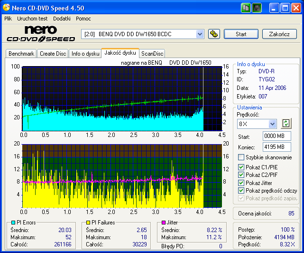Open the Dodatki menu

tap(62, 19)
